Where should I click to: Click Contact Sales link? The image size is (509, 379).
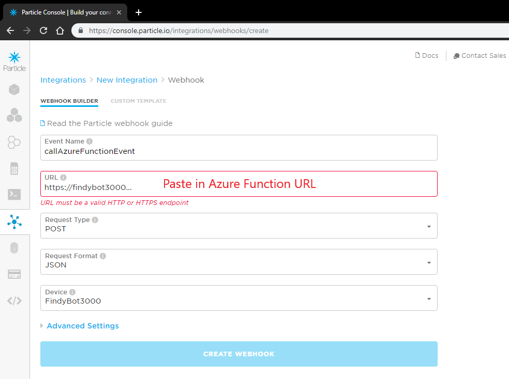(x=480, y=56)
